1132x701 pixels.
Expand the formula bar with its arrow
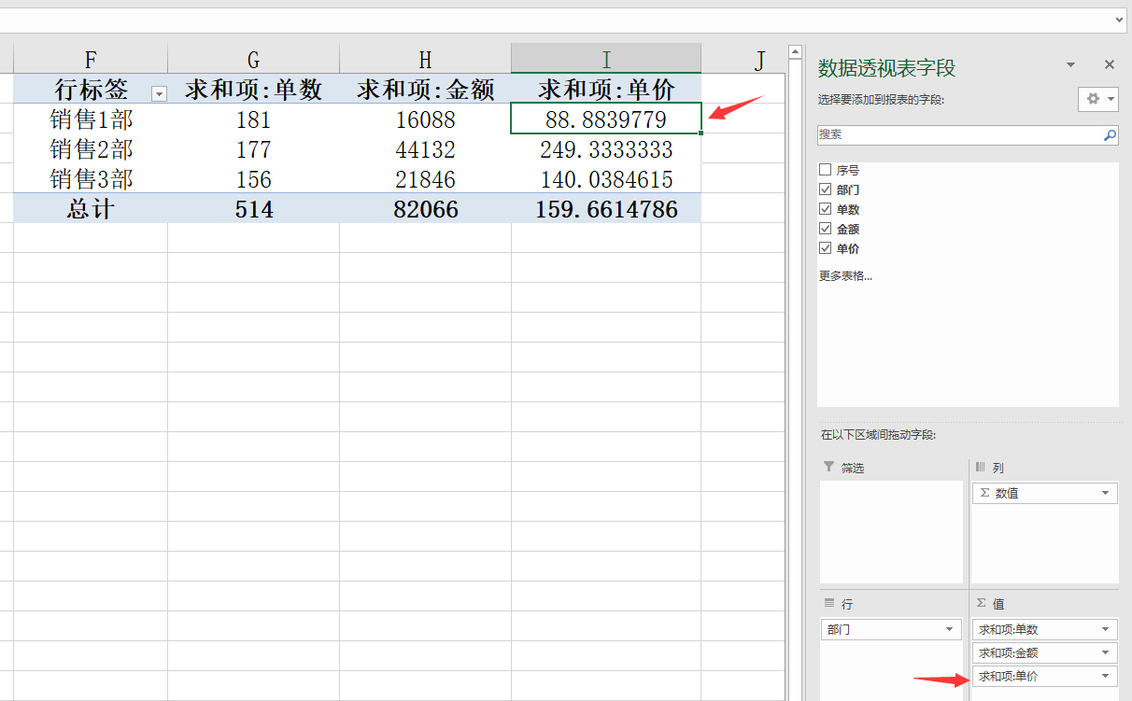[x=1120, y=19]
